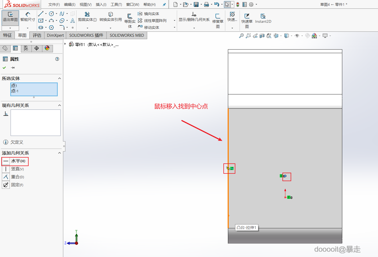Screen dimensions: 378x257
Task: Switch to the 特征 tab
Action: pos(7,35)
